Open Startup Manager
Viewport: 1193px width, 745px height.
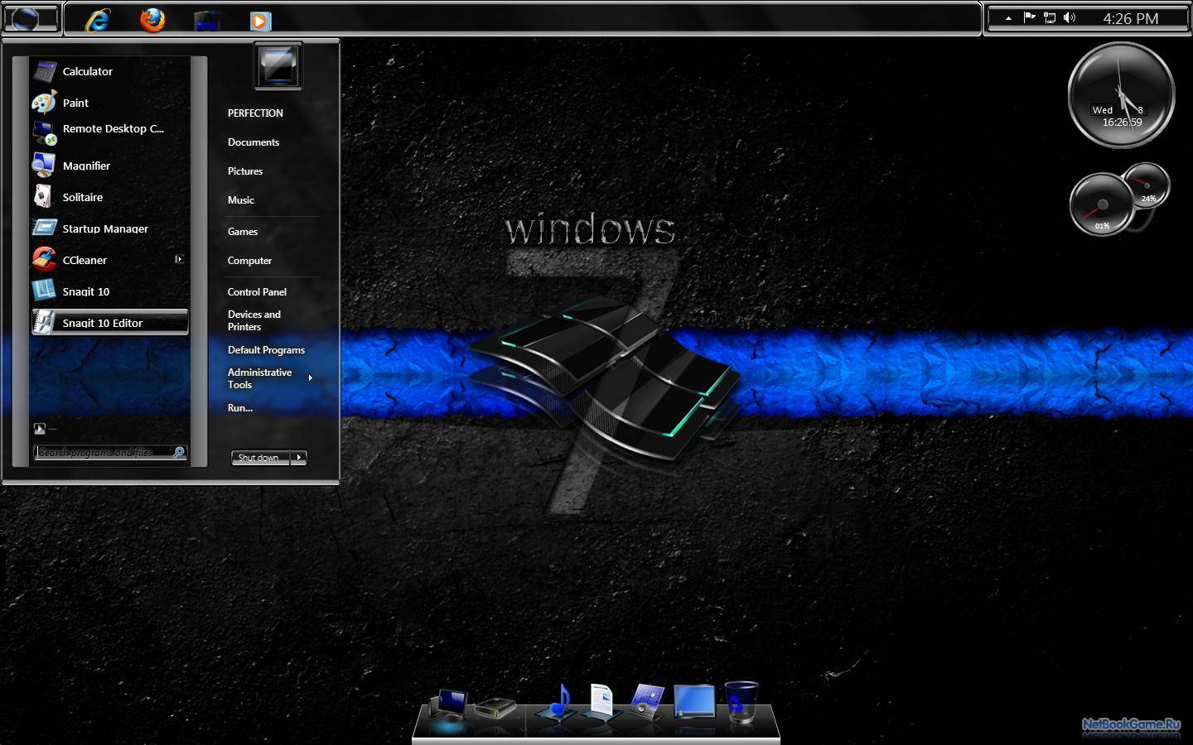coord(109,228)
